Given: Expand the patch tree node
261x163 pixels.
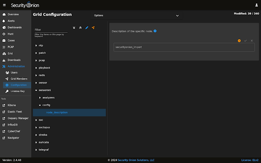Looking at the screenshot, I should click(36, 53).
